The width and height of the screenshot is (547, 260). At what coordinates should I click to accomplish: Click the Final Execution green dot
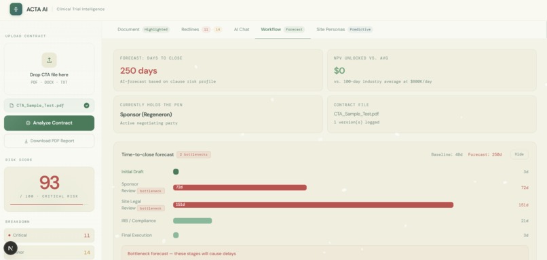[176, 236]
